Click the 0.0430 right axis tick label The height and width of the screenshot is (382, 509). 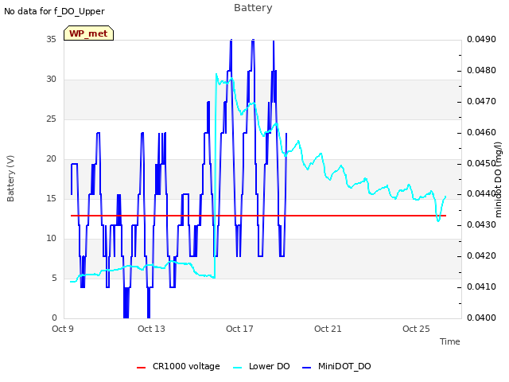click(481, 224)
